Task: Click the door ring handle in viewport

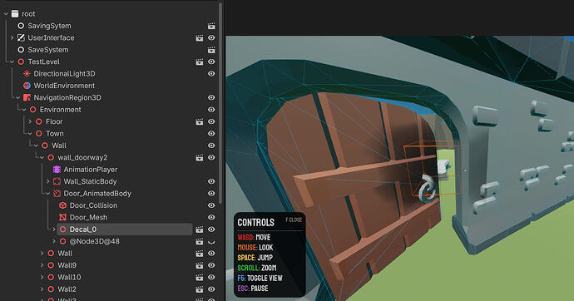Action: tap(427, 189)
